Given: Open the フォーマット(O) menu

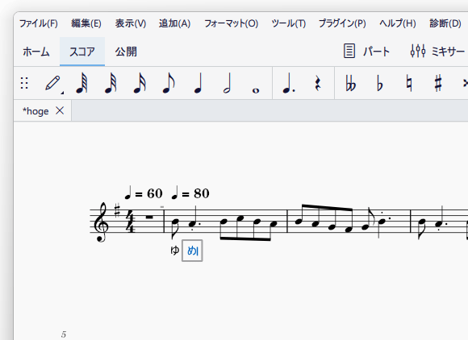Looking at the screenshot, I should pyautogui.click(x=231, y=23).
